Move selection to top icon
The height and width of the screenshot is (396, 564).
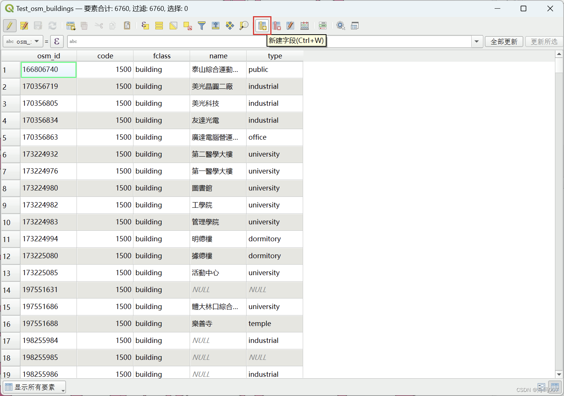click(216, 26)
